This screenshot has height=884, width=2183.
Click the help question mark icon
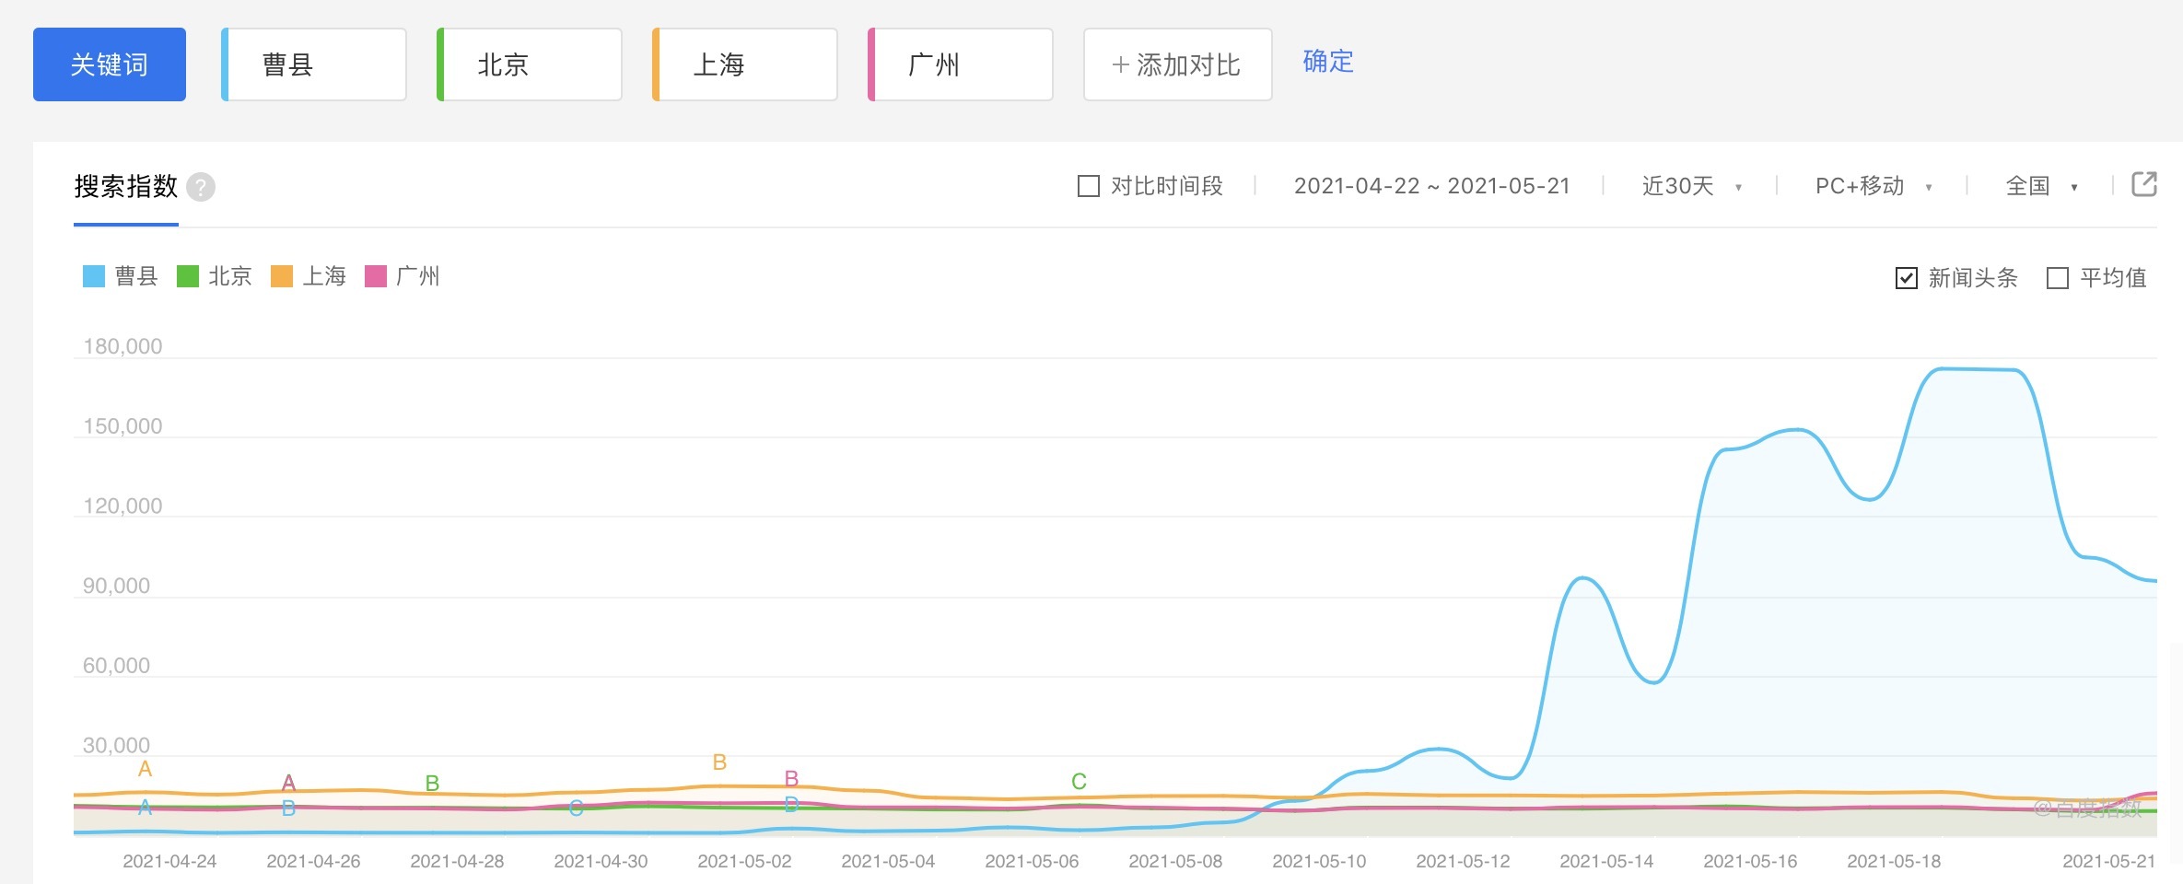(201, 188)
